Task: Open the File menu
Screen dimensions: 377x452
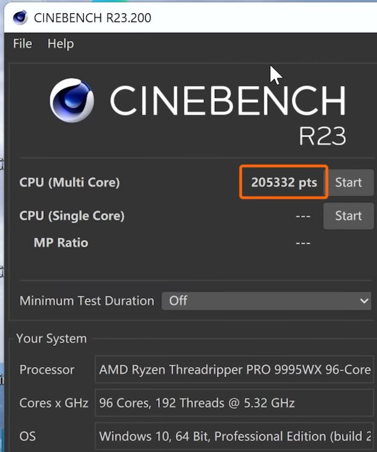Action: [x=22, y=44]
